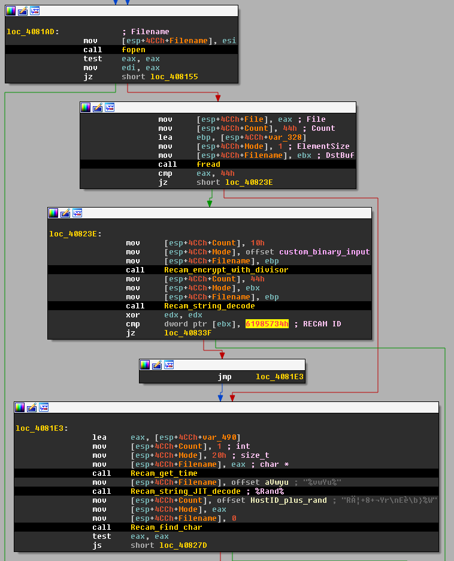
Task: Click the group nodes icon on the loc_4081E3 block
Action: [x=44, y=407]
